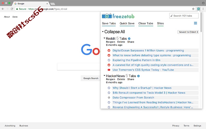Image resolution: width=206 pixels, height=129 pixels.
Task: Click the Google Search button
Action: click(91, 78)
